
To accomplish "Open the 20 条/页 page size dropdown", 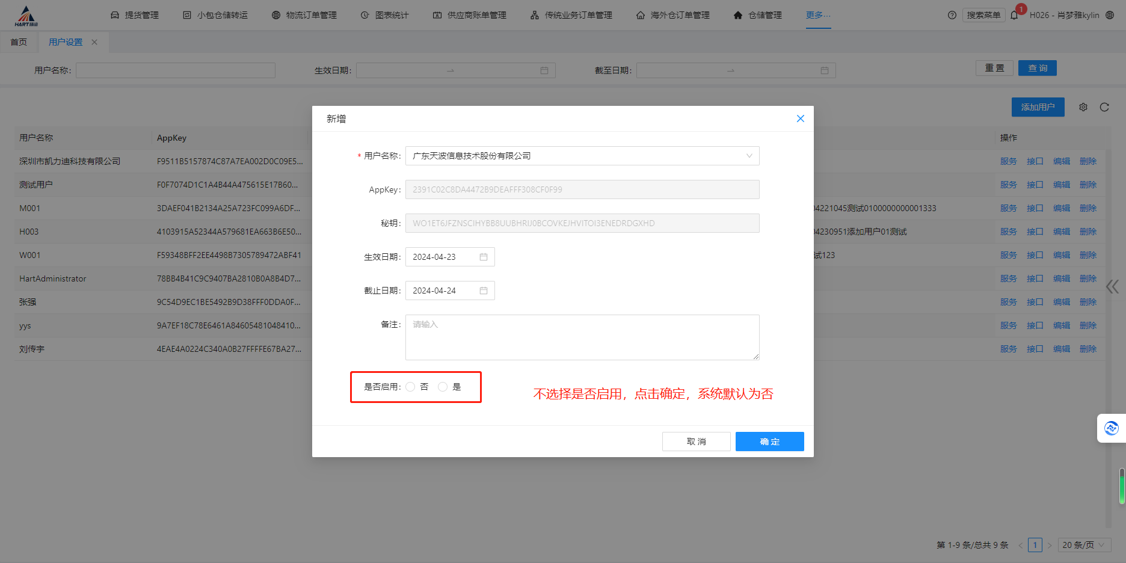I will tap(1083, 545).
